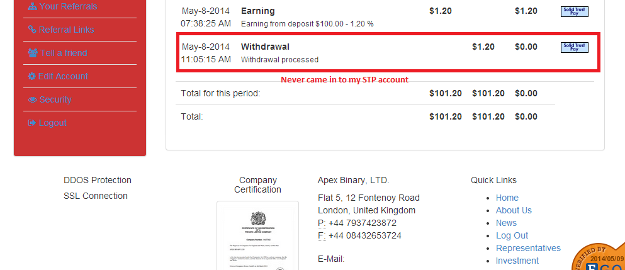This screenshot has width=625, height=270.
Task: Go to the Home quick link
Action: pyautogui.click(x=507, y=198)
